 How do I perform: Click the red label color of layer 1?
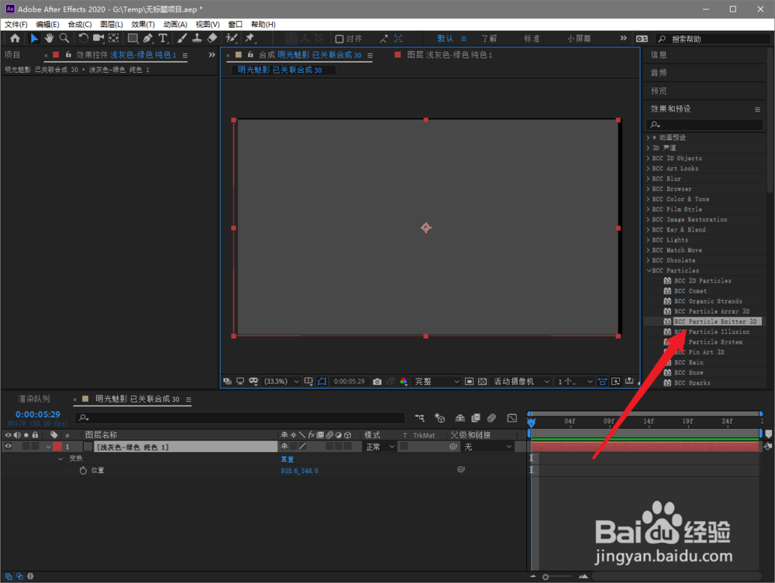click(58, 446)
